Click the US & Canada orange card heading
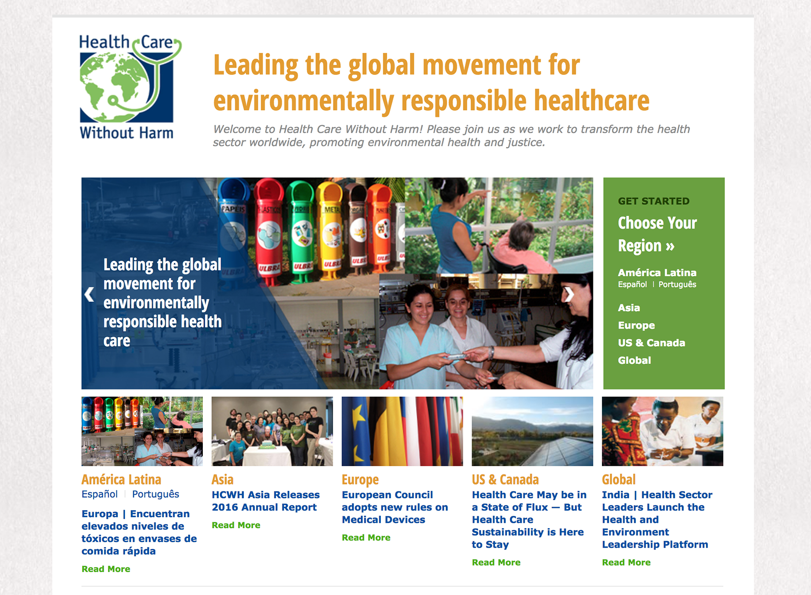The width and height of the screenshot is (811, 595). (505, 479)
